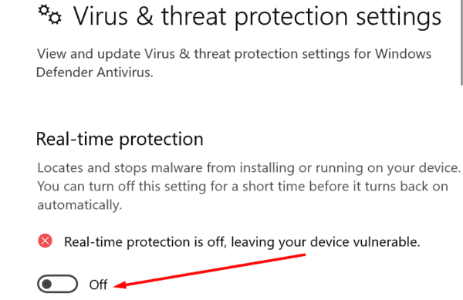Click the larger gear in the title icon
The width and height of the screenshot is (463, 300).
pos(55,18)
